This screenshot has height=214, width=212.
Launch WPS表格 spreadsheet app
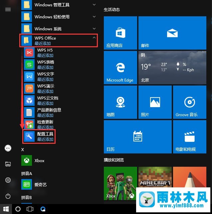coord(60,65)
